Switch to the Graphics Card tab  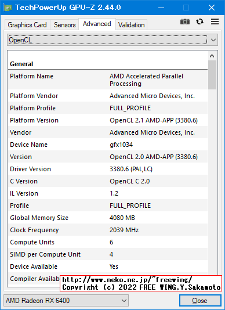click(27, 25)
